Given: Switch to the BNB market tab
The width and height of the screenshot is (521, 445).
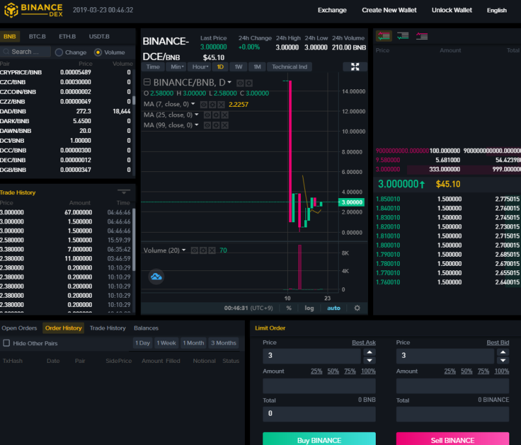Looking at the screenshot, I should click(x=10, y=36).
